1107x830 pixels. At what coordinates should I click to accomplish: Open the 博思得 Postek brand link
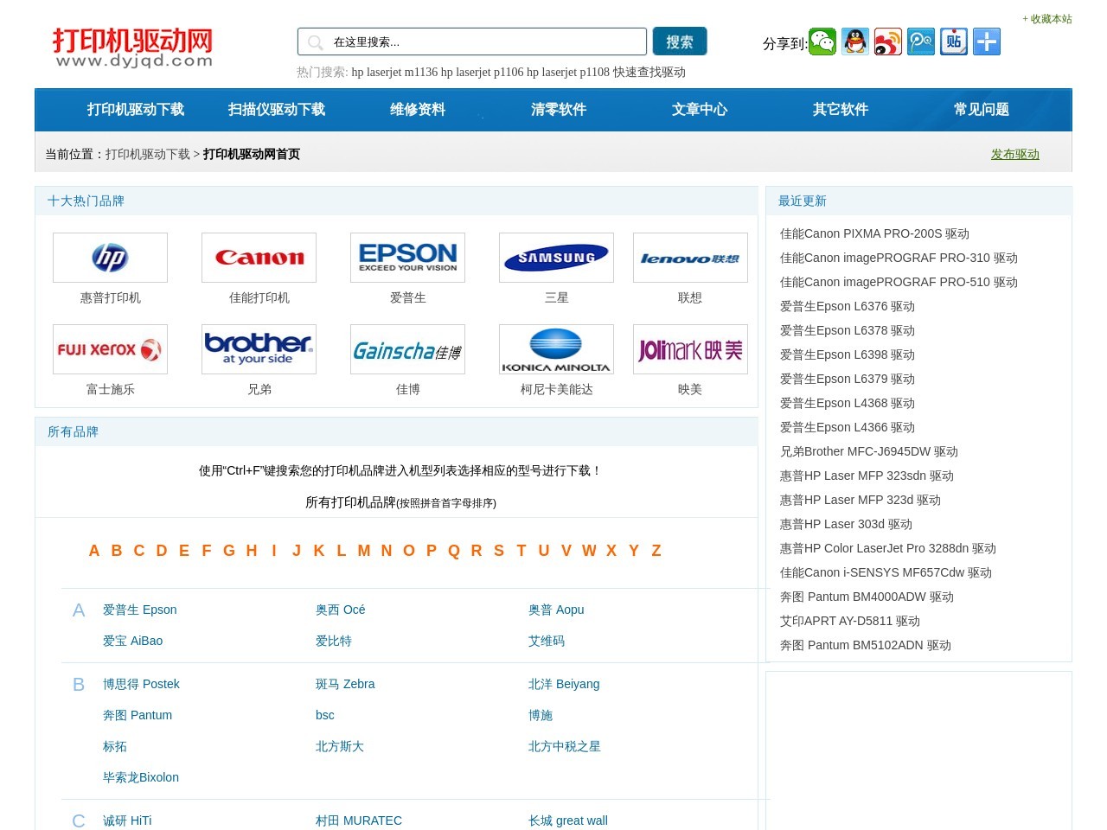tap(142, 684)
